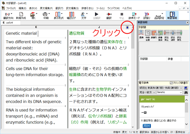Open the ファイル(F) menu

point(11,8)
